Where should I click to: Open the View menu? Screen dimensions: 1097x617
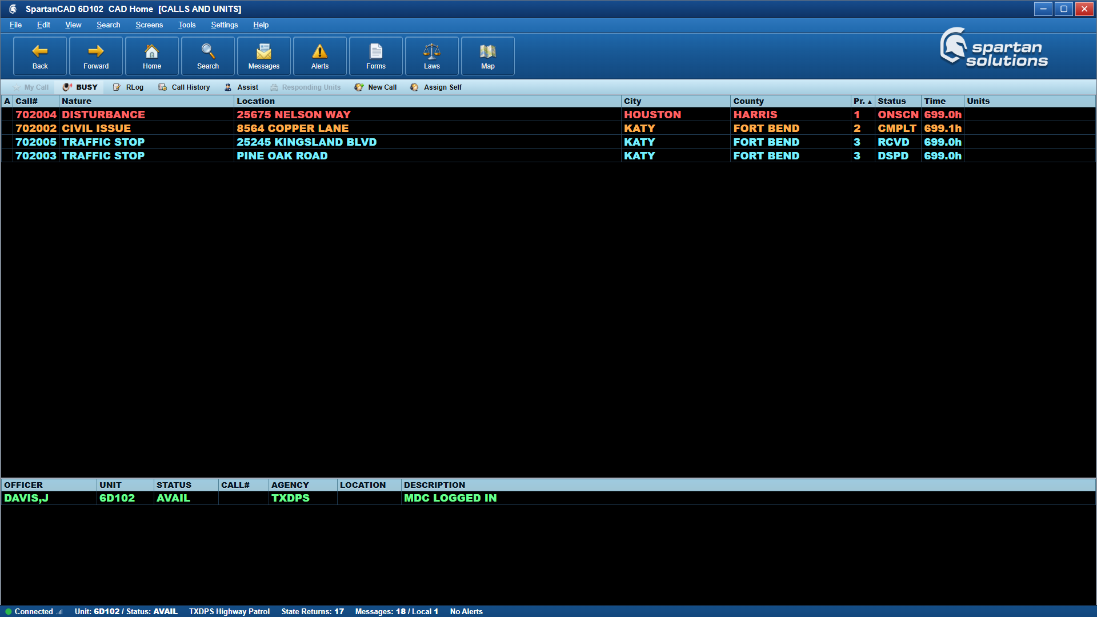coord(73,25)
